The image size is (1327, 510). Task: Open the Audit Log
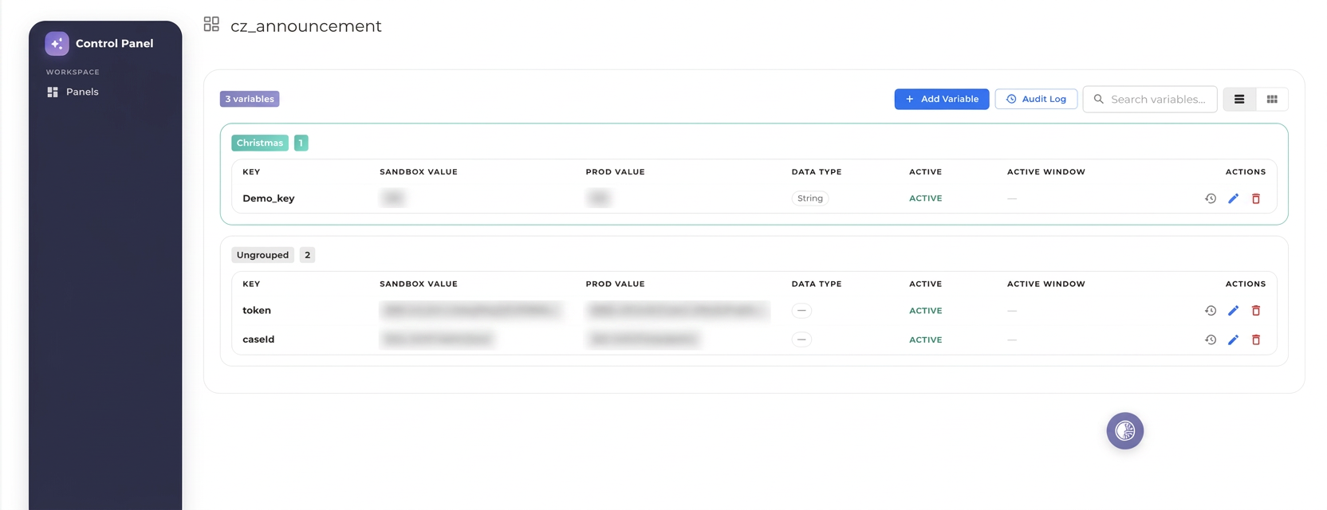pyautogui.click(x=1036, y=99)
